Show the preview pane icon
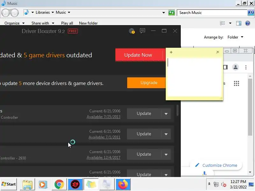 [x=238, y=23]
